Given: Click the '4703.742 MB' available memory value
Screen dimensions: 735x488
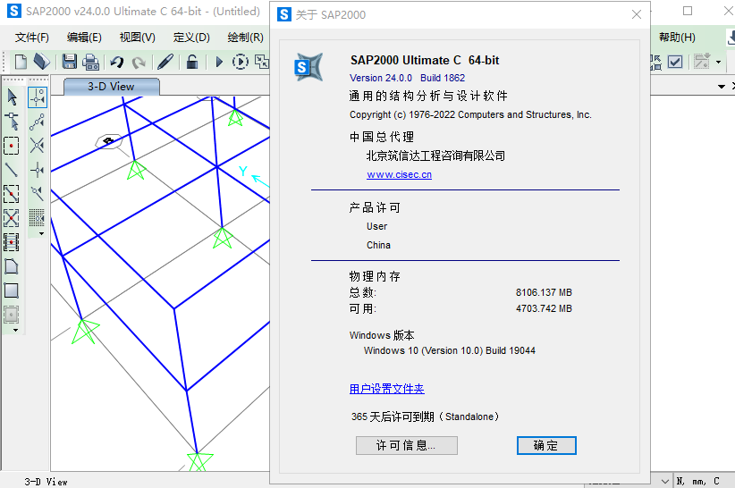Looking at the screenshot, I should [545, 308].
